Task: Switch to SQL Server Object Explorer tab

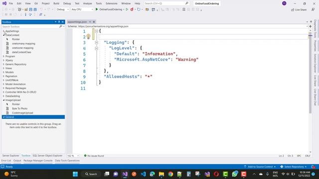Action: [x=47, y=156]
